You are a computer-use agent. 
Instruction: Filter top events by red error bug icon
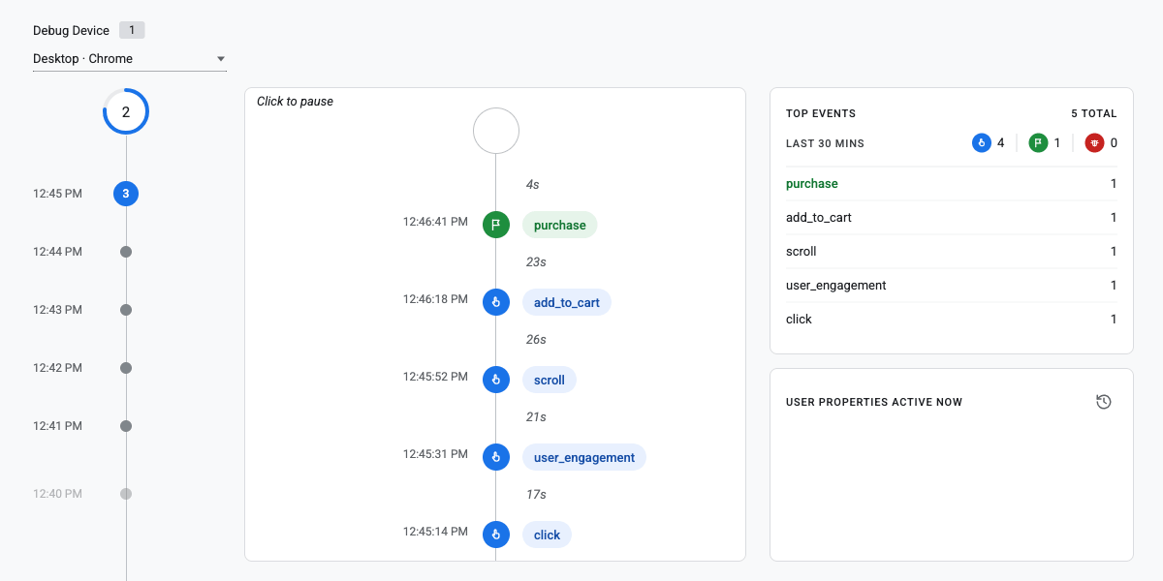pyautogui.click(x=1094, y=143)
